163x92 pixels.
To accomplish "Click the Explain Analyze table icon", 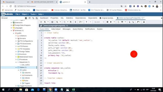I will tap(122, 22).
